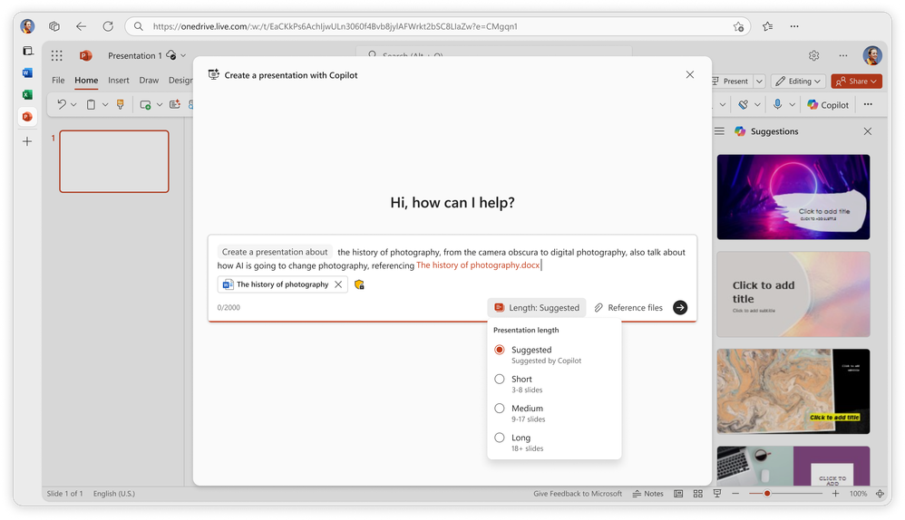Open the Editing mode dropdown
Screen dimensions: 905x520
tap(798, 82)
